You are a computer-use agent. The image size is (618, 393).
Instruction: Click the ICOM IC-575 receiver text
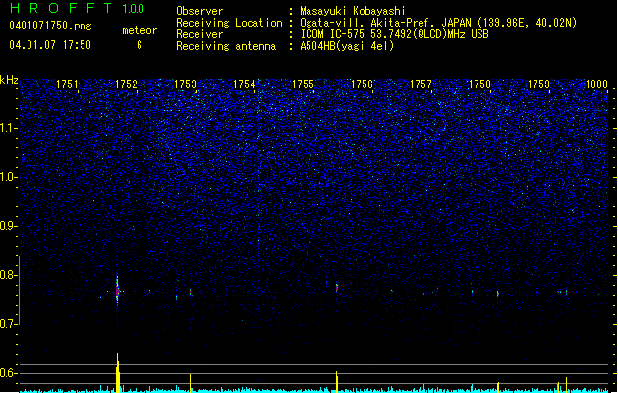tap(394, 34)
